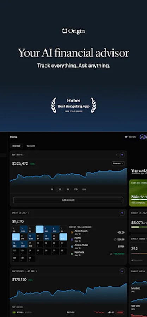The width and height of the screenshot is (147, 317).
Task: Click the NASDAQ market watch entry
Action: click(x=139, y=286)
